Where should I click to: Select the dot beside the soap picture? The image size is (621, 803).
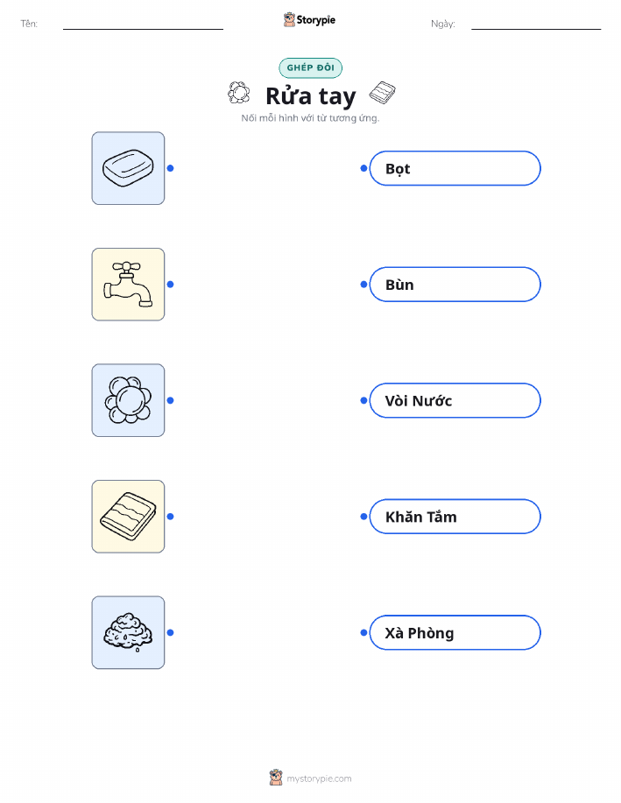pos(171,168)
